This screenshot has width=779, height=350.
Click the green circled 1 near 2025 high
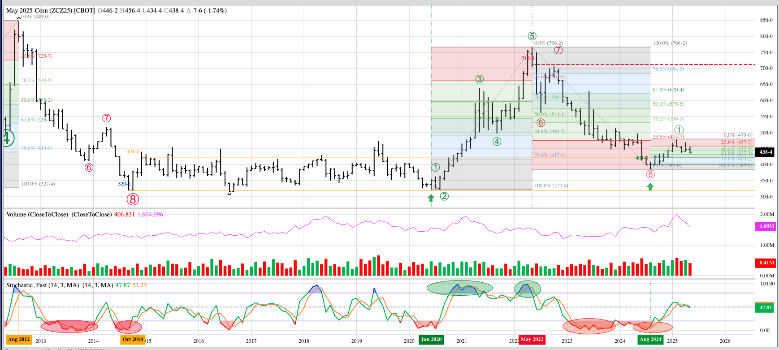[679, 130]
